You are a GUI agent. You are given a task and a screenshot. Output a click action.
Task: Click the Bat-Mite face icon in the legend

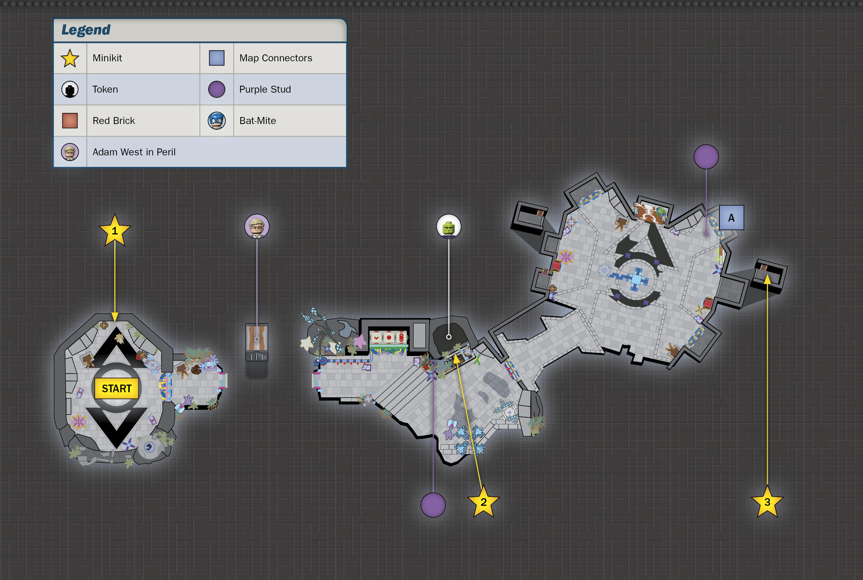[x=217, y=121]
